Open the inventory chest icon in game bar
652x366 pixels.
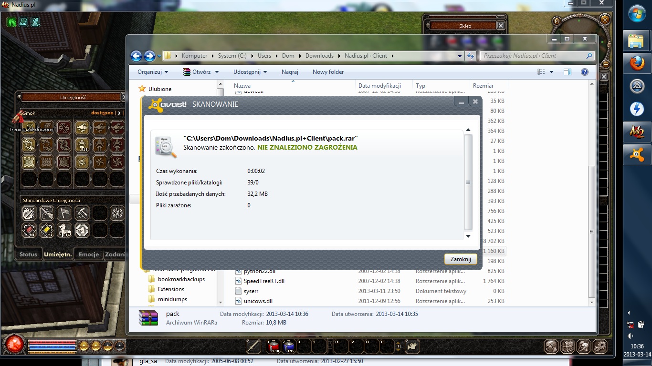568,346
